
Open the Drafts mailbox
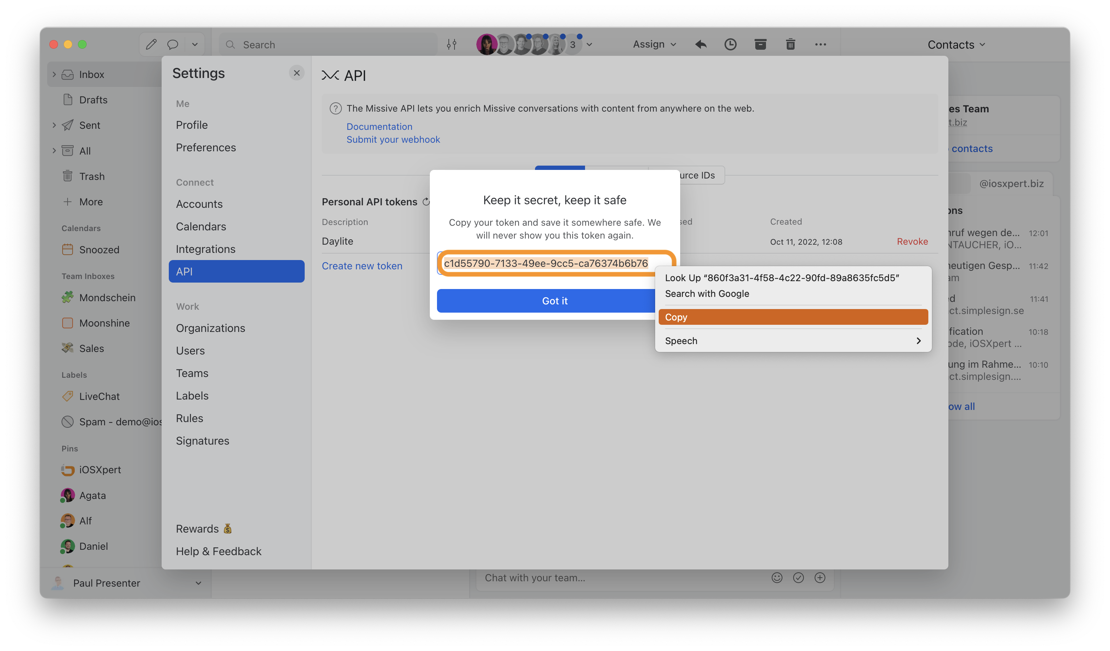[93, 99]
